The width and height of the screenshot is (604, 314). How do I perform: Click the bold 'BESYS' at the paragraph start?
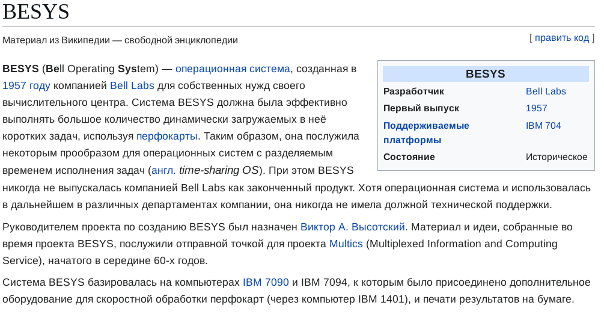pyautogui.click(x=21, y=69)
